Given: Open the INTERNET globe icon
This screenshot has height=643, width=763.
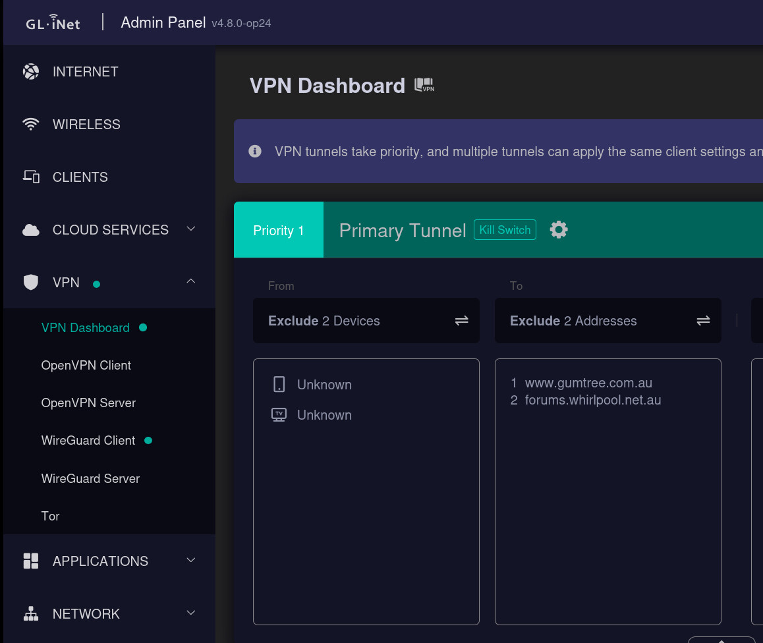Looking at the screenshot, I should [31, 72].
